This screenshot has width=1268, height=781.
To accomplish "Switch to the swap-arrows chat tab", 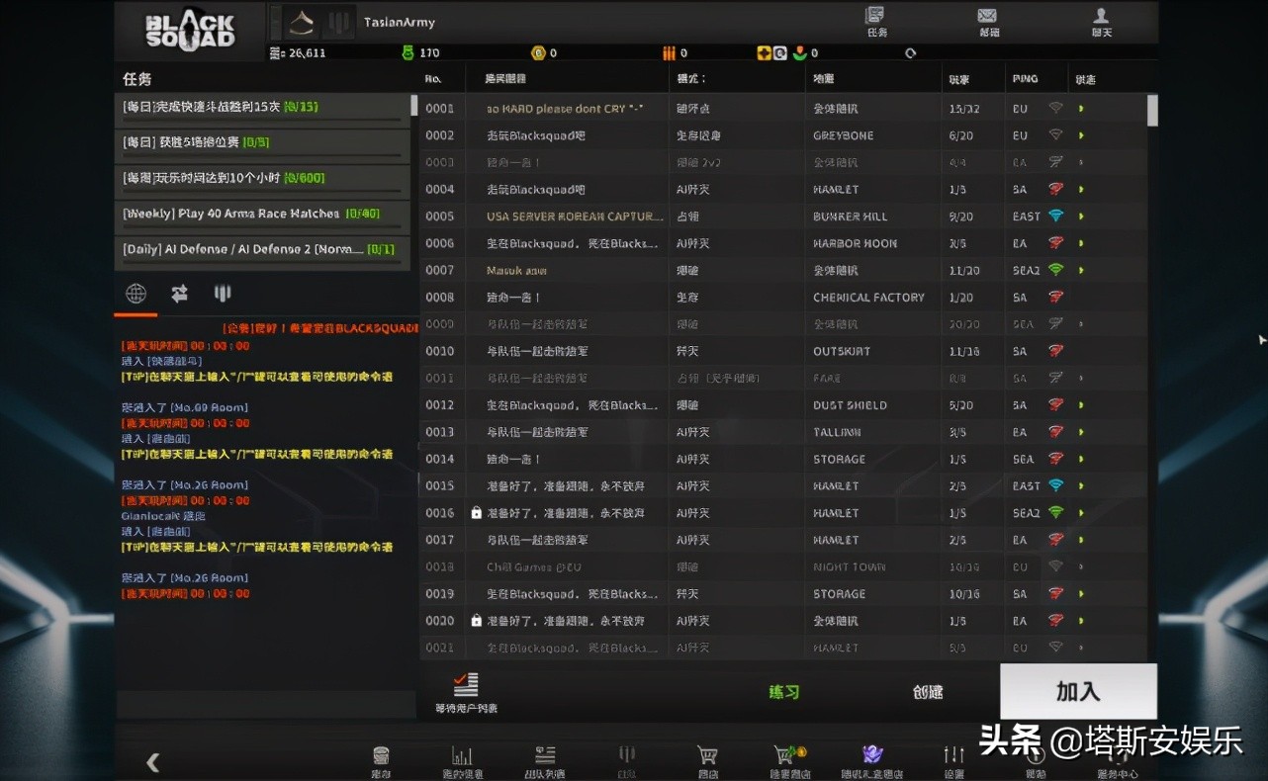I will 179,294.
